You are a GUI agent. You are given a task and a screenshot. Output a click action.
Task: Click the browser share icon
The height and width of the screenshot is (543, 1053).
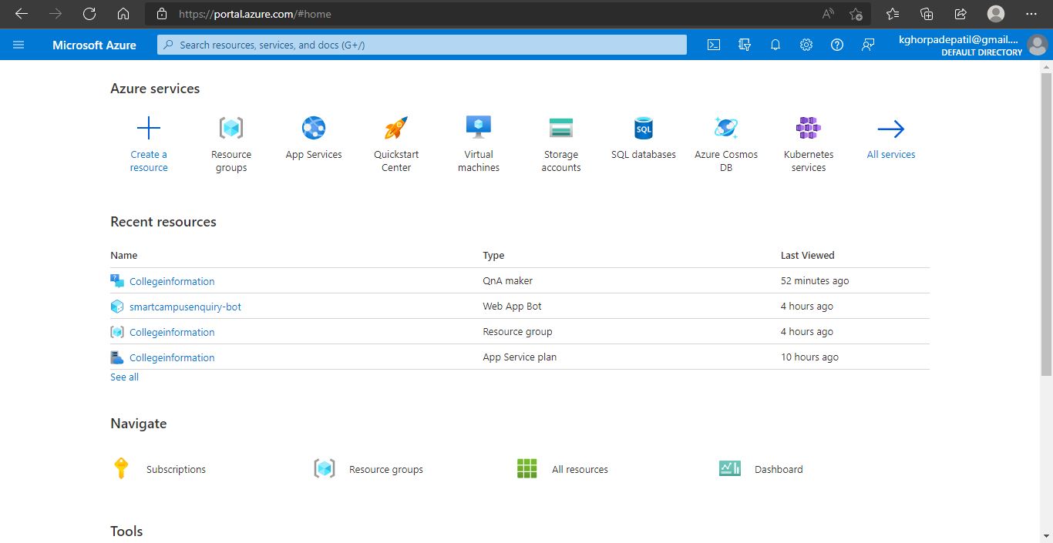[960, 14]
